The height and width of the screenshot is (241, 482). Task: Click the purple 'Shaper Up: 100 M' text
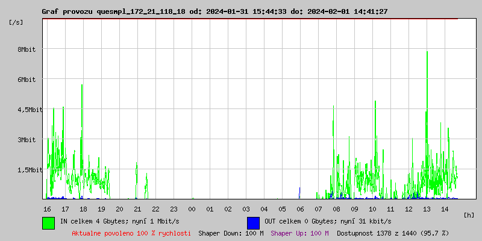point(299,233)
